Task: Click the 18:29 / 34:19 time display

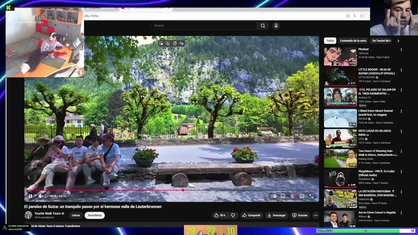Action: click(x=57, y=196)
